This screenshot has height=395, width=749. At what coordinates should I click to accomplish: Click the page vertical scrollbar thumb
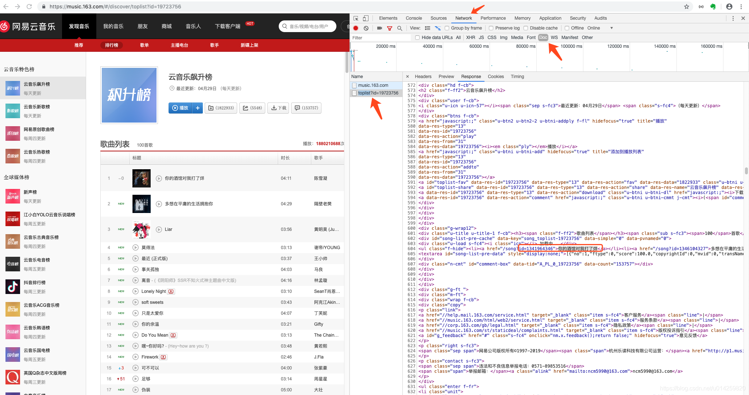coord(347,62)
